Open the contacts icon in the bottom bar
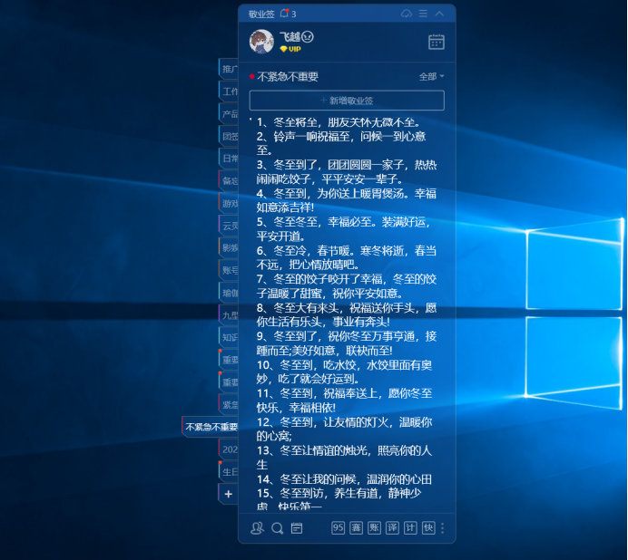The width and height of the screenshot is (628, 560). (257, 528)
